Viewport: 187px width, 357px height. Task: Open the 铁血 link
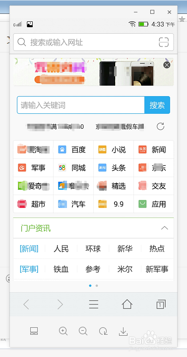pyautogui.click(x=61, y=269)
